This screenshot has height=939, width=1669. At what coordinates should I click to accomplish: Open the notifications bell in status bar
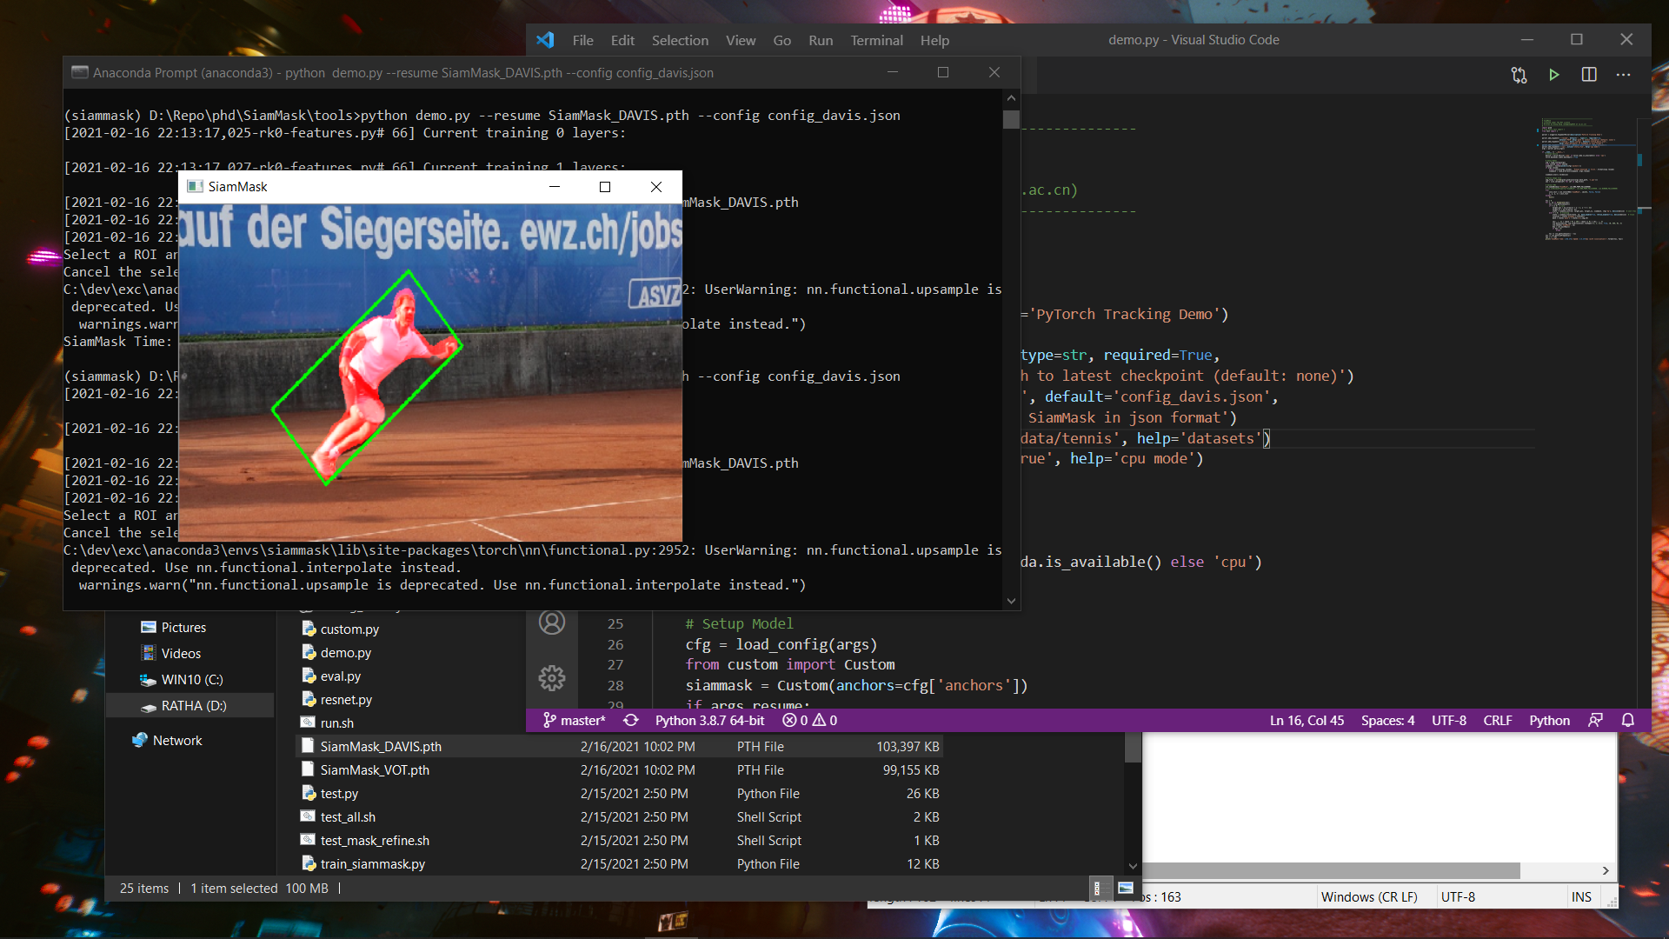pyautogui.click(x=1628, y=720)
